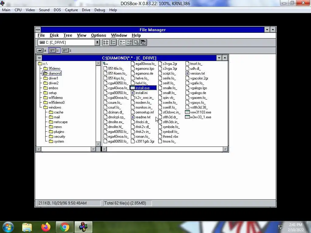
Task: Open Firefox from the taskbar
Action: [46, 227]
